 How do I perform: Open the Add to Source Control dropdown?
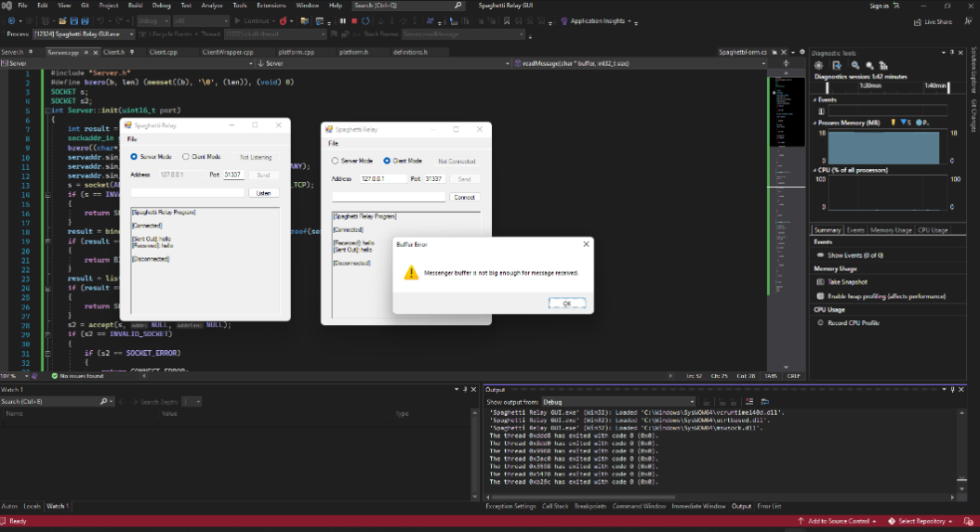pyautogui.click(x=837, y=521)
